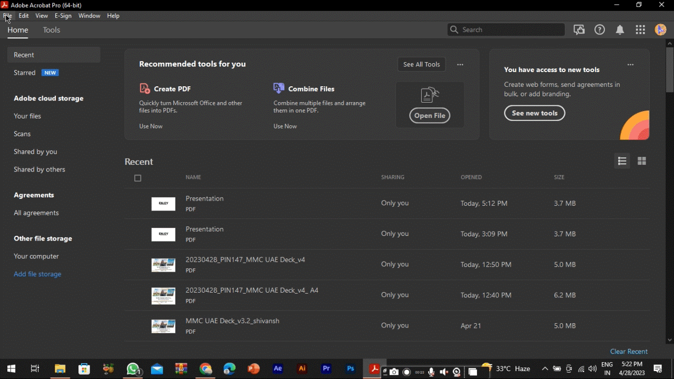Switch Recent files to list view
674x379 pixels.
tap(622, 161)
